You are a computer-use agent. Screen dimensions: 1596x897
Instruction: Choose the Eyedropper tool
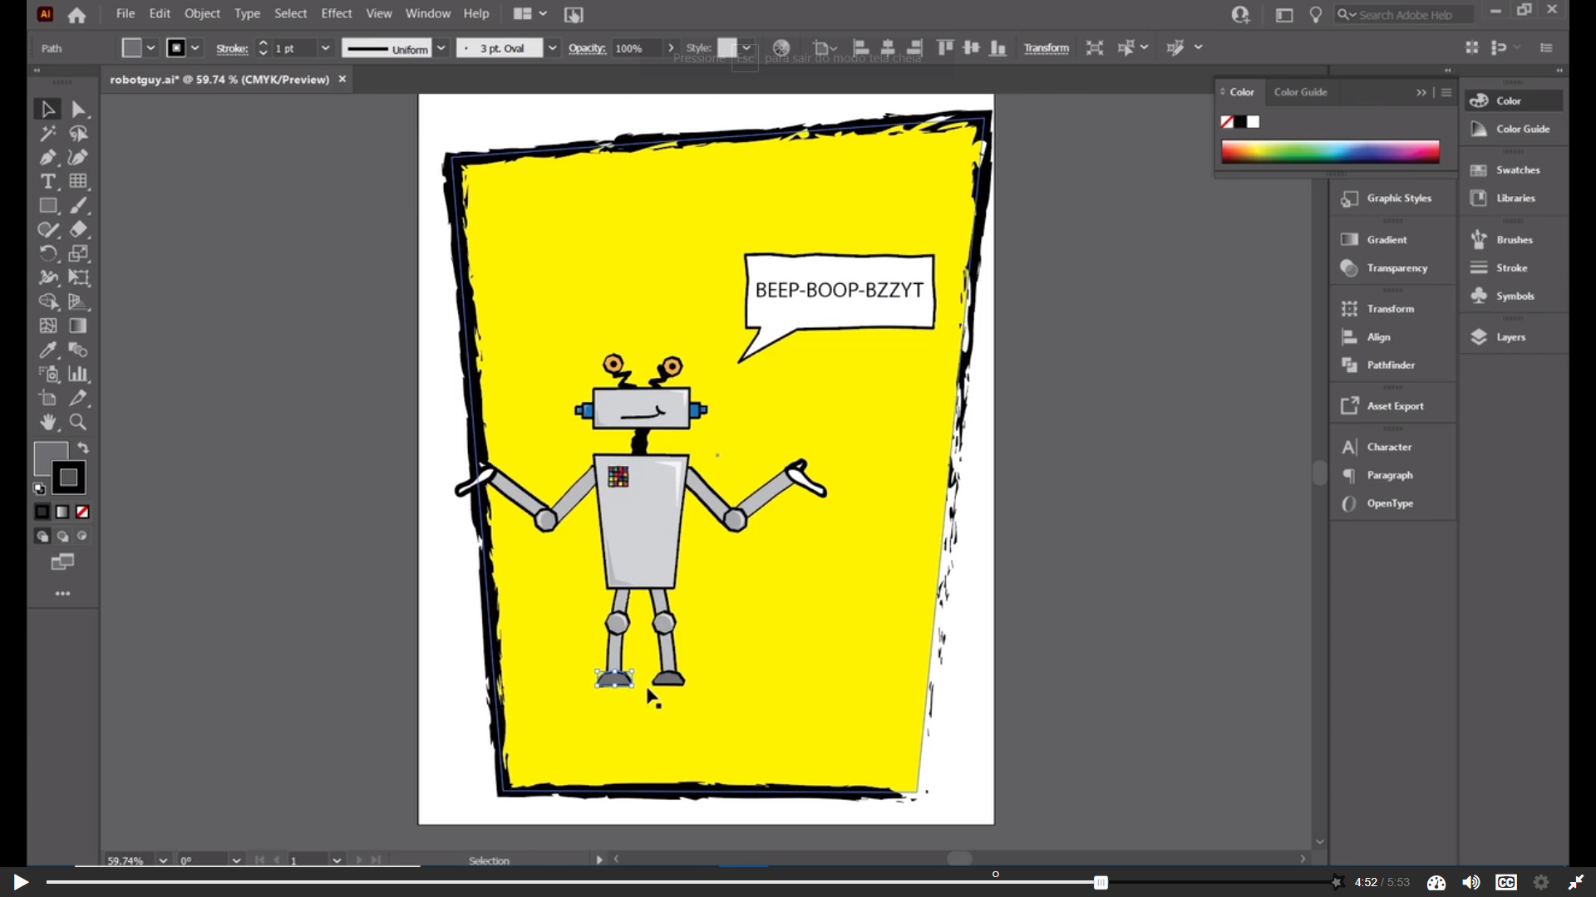click(x=47, y=350)
